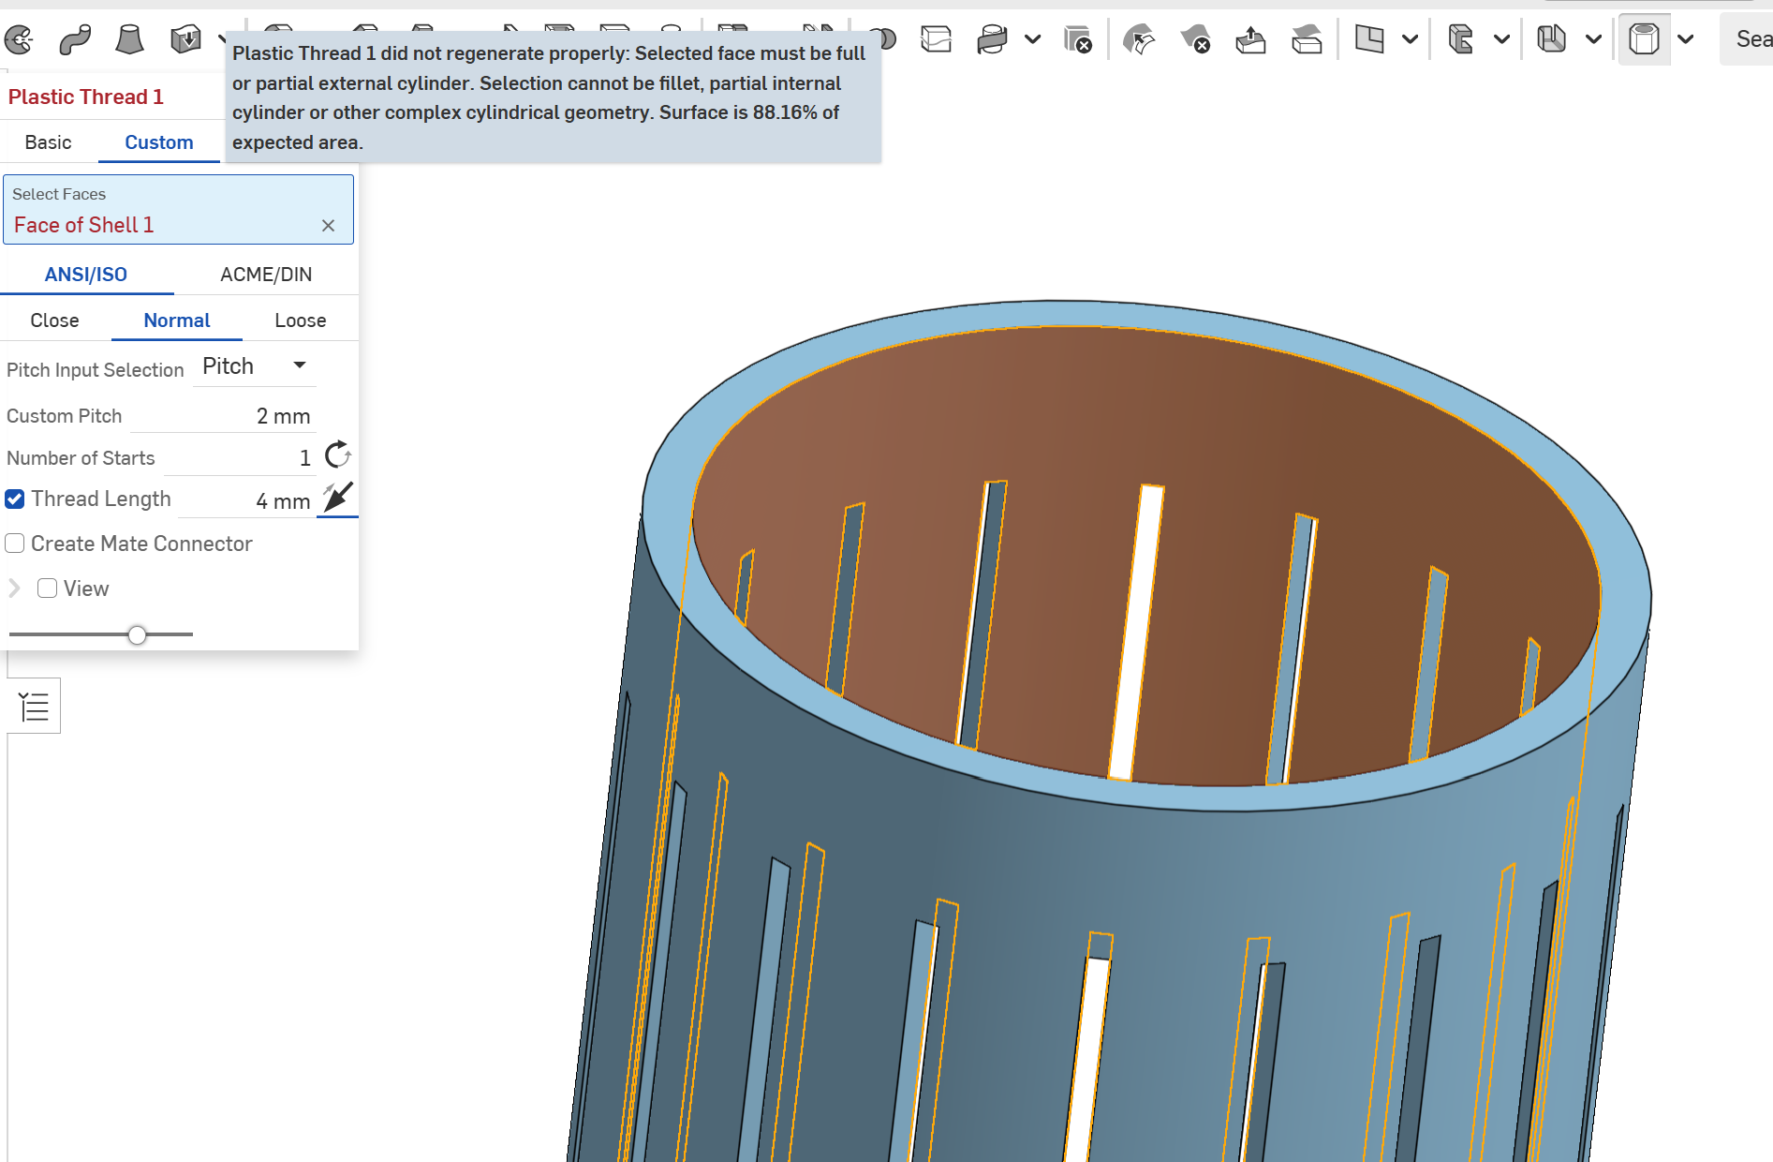Select the Wrap tool
1773x1162 pixels.
click(992, 39)
